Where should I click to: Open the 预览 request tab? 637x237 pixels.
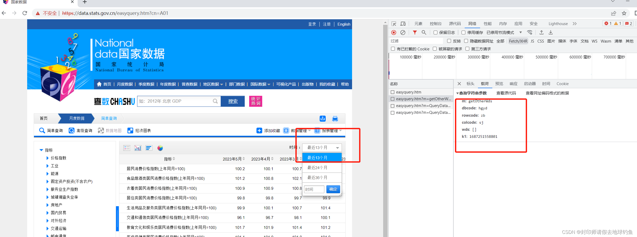(499, 84)
